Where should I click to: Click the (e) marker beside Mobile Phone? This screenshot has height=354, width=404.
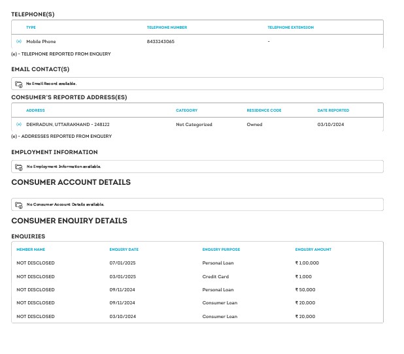click(x=18, y=41)
